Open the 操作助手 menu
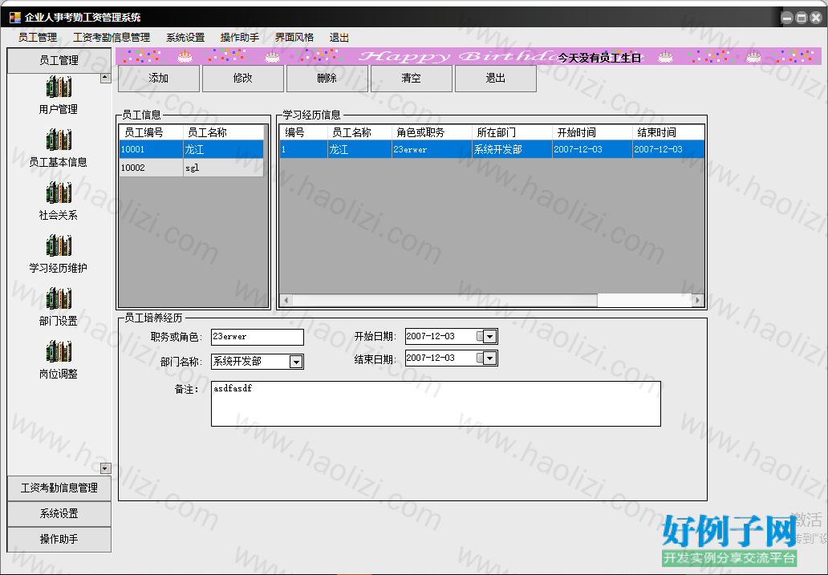 click(240, 38)
